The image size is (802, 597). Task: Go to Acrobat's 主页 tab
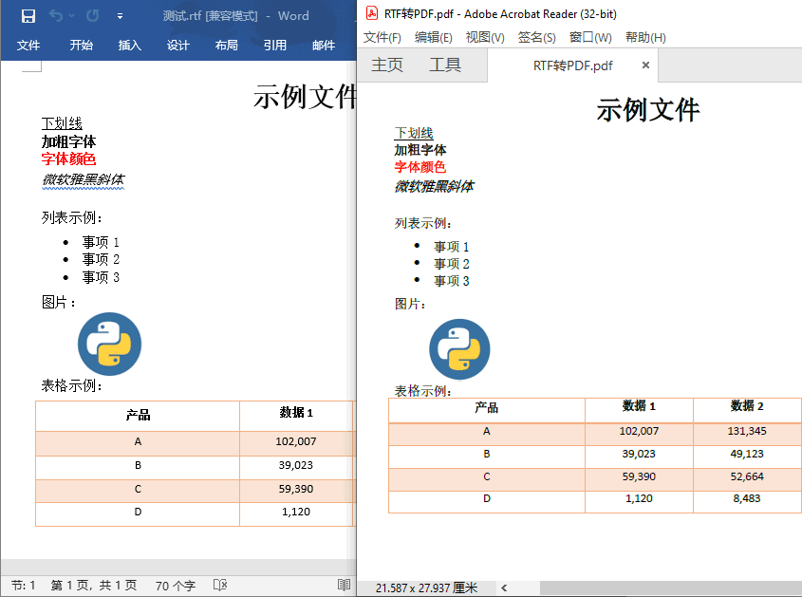pyautogui.click(x=387, y=65)
